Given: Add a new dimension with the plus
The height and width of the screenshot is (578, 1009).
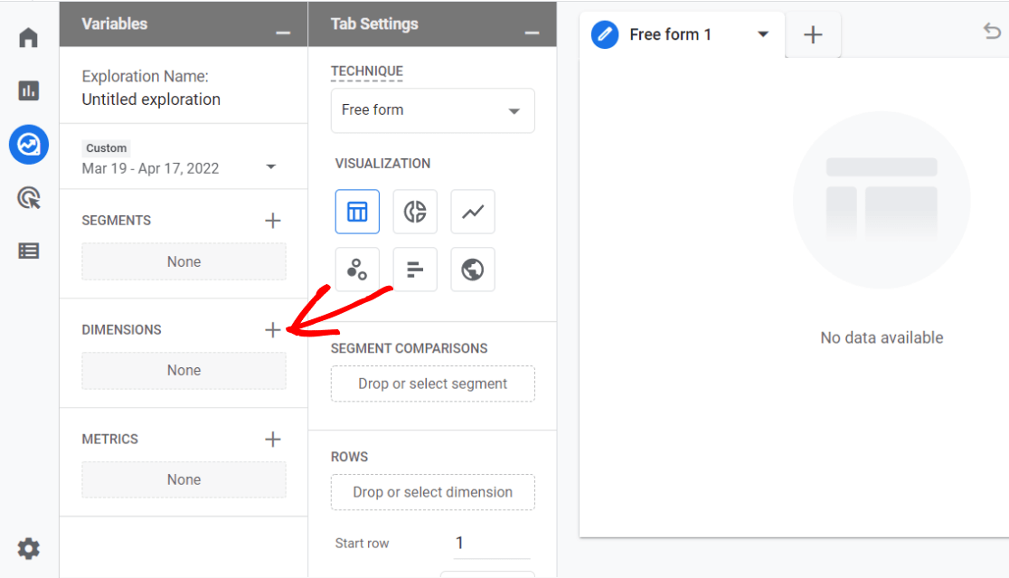Looking at the screenshot, I should 272,329.
